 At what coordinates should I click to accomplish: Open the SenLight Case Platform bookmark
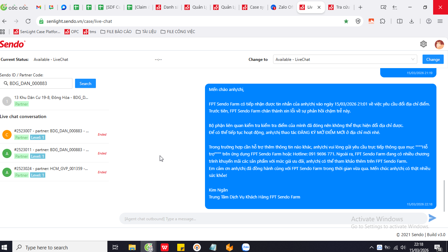[37, 32]
